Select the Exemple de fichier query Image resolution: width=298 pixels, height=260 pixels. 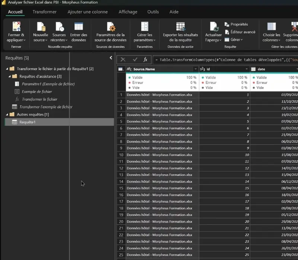tap(37, 91)
